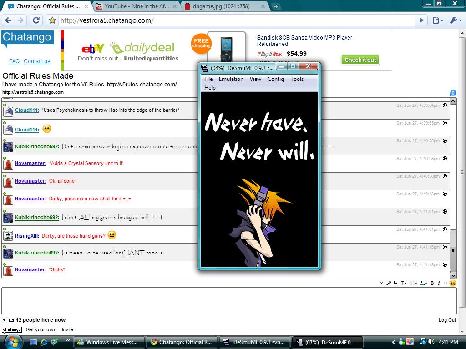Open Novamaster profile from Crystal Sensory message
466x349 pixels.
click(x=30, y=163)
